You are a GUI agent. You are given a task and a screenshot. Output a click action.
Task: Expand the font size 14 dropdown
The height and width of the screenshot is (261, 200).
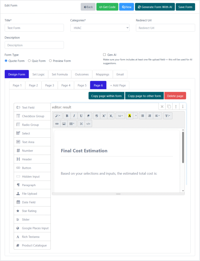coord(120,116)
